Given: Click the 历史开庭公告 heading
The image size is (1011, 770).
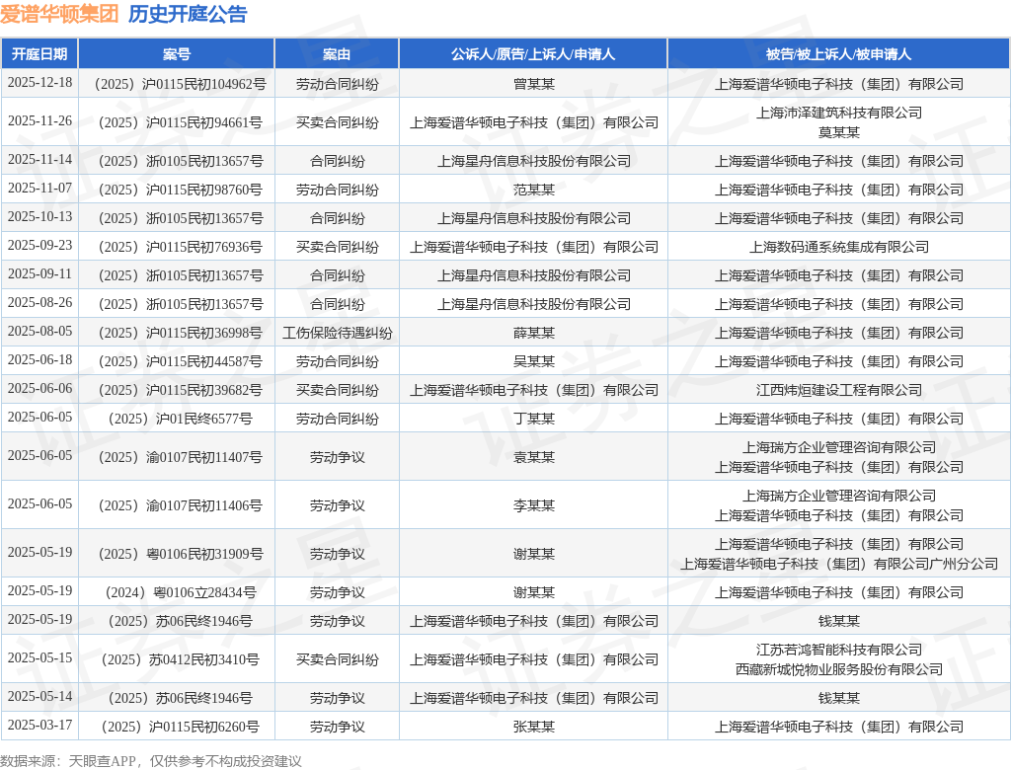Looking at the screenshot, I should click(x=188, y=14).
